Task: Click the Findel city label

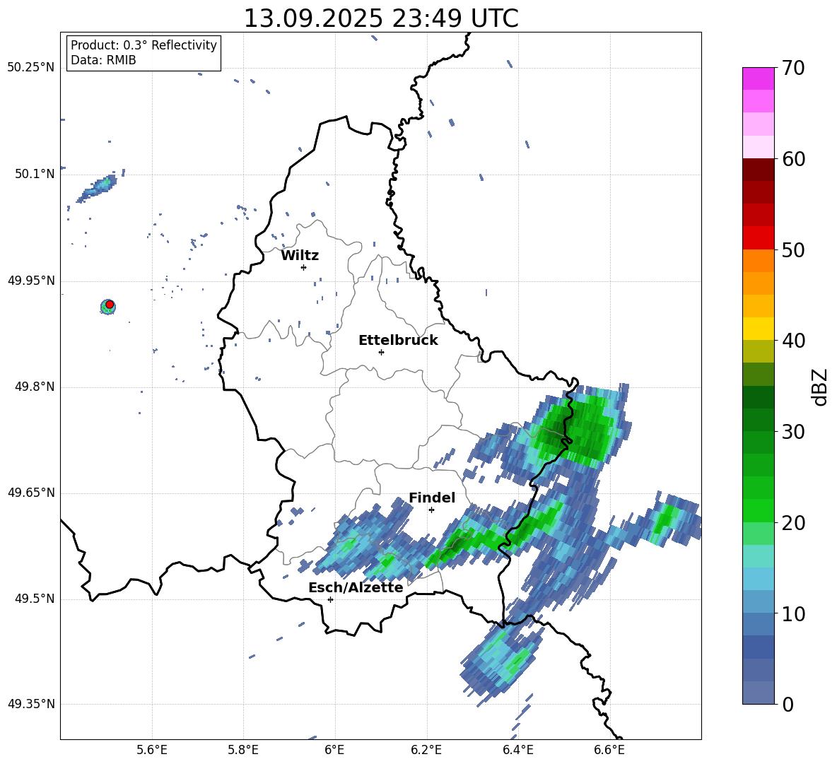Action: tap(432, 498)
